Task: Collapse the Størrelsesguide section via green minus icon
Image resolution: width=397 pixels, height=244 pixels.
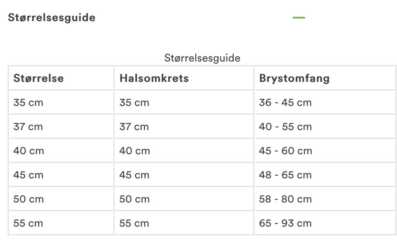Action: (299, 18)
